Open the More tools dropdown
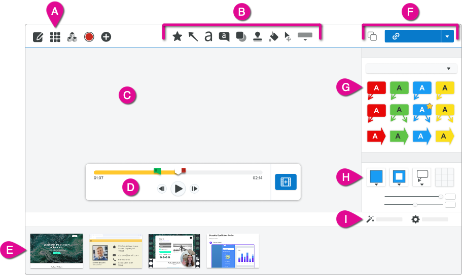 click(305, 36)
